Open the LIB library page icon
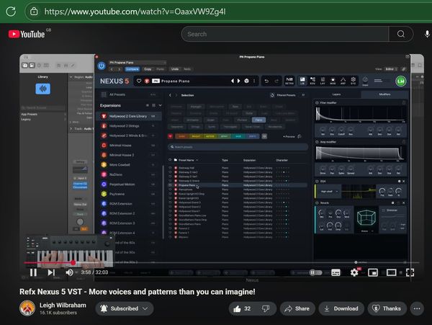432x325 pixels. click(302, 81)
